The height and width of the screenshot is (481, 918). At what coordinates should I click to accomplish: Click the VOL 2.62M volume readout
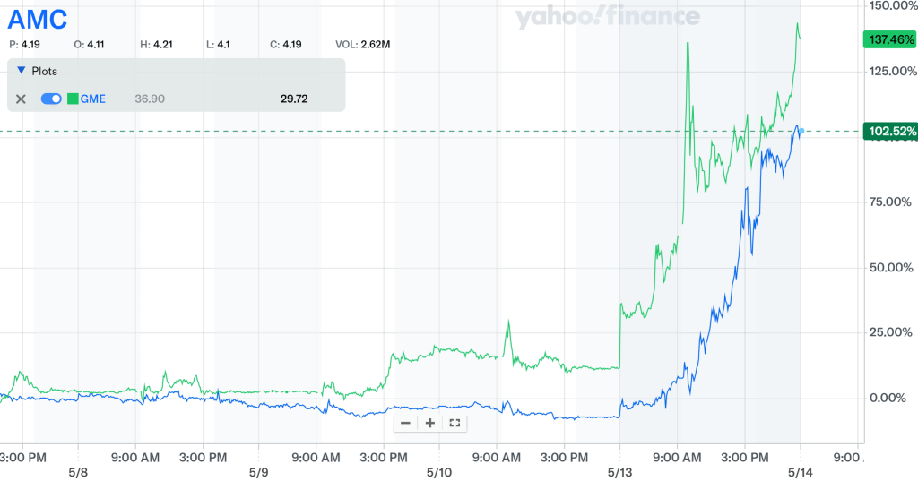(x=362, y=44)
